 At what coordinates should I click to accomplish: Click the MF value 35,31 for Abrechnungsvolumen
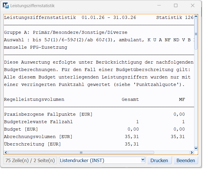(178, 137)
